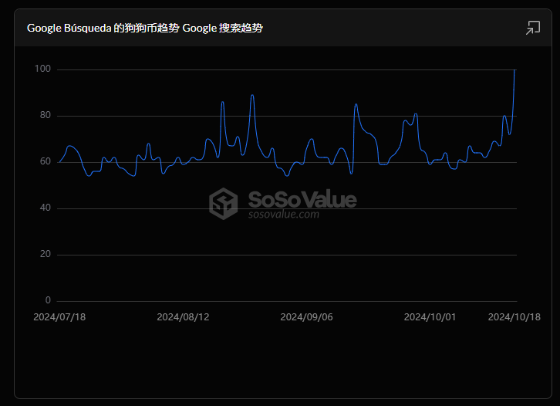Click the 2024/08/12 date label
Screen dimensions: 560x406
click(x=183, y=317)
